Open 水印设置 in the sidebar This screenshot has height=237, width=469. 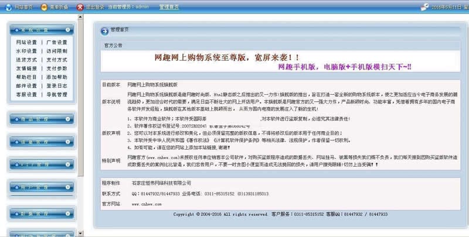pyautogui.click(x=26, y=51)
